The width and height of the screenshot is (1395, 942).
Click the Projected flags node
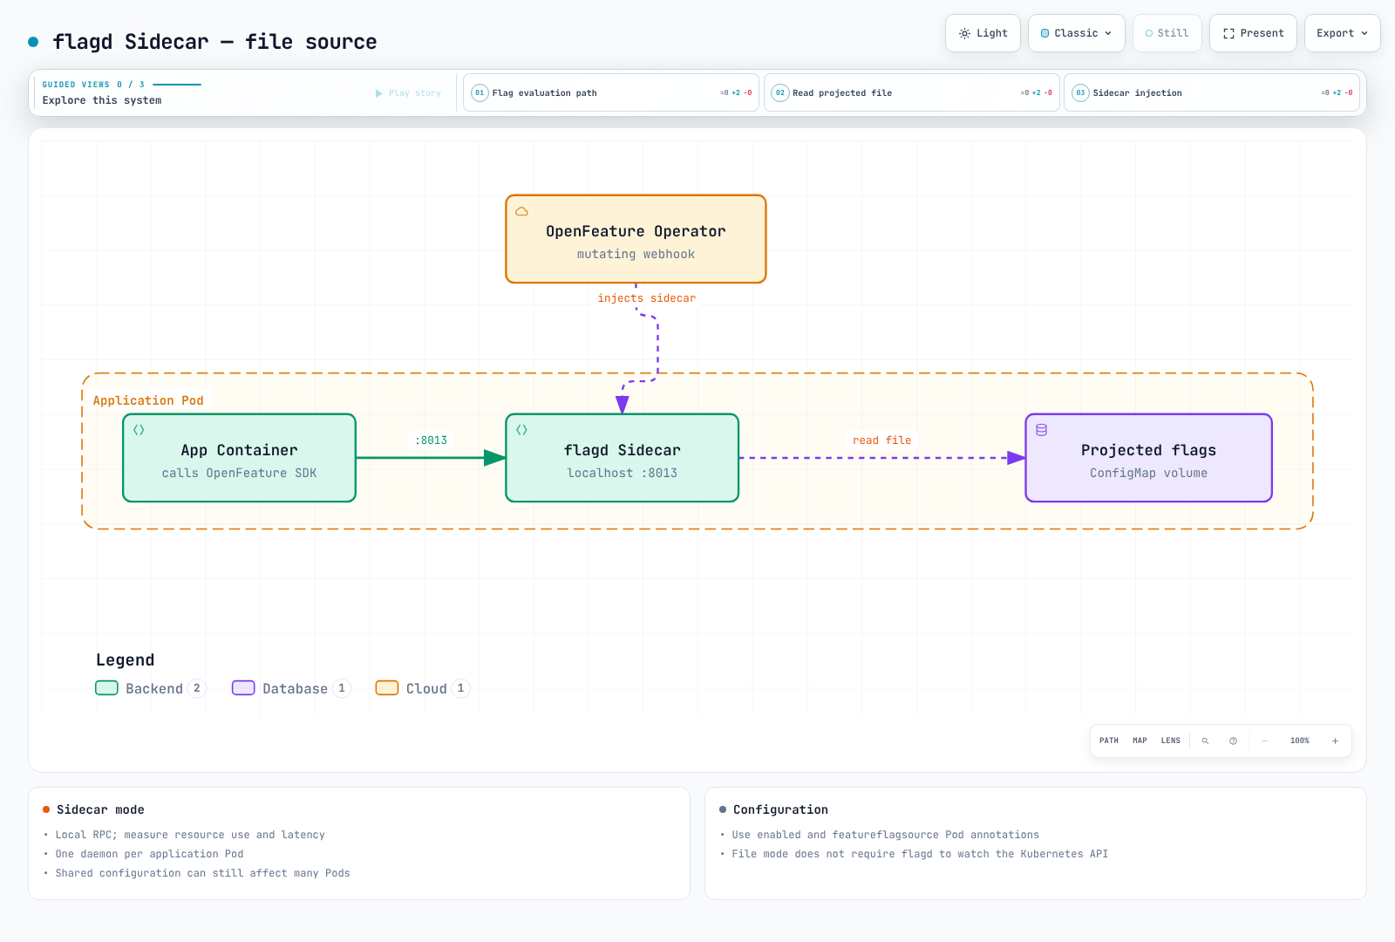[x=1148, y=458]
